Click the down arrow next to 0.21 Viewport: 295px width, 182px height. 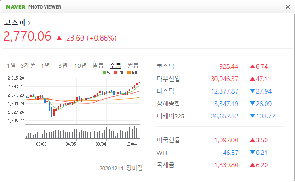pos(252,152)
